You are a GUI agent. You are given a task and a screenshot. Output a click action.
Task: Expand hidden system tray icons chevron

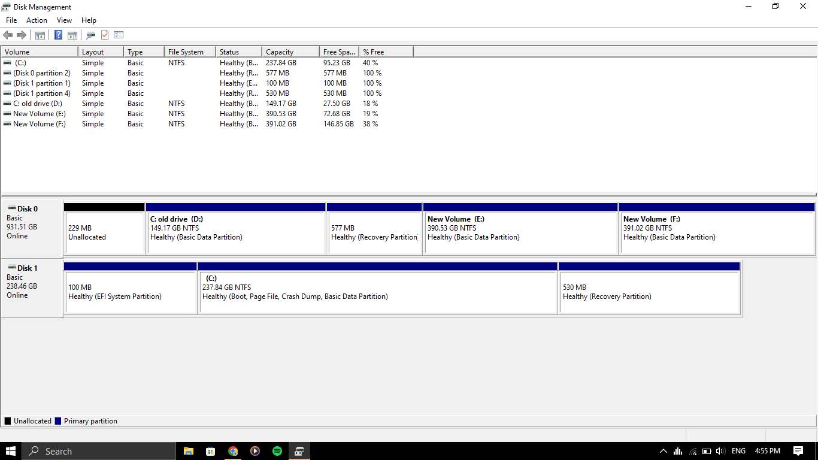664,451
